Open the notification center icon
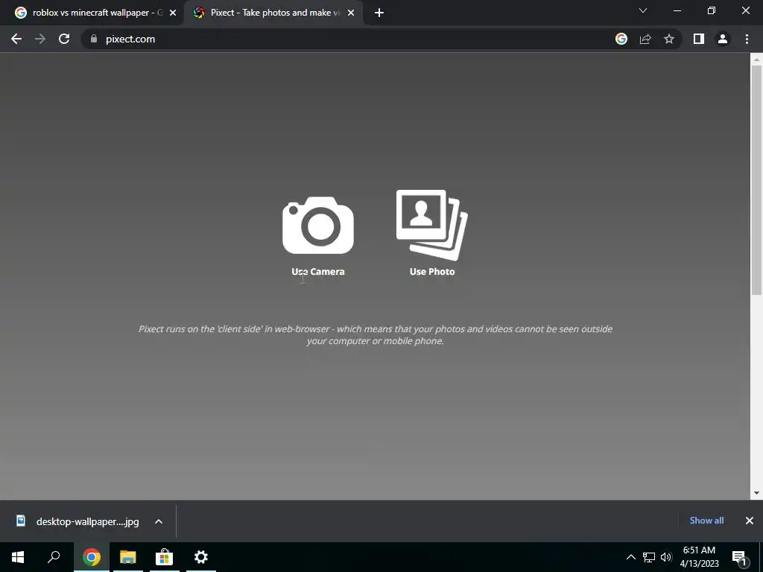This screenshot has height=572, width=763. click(739, 558)
